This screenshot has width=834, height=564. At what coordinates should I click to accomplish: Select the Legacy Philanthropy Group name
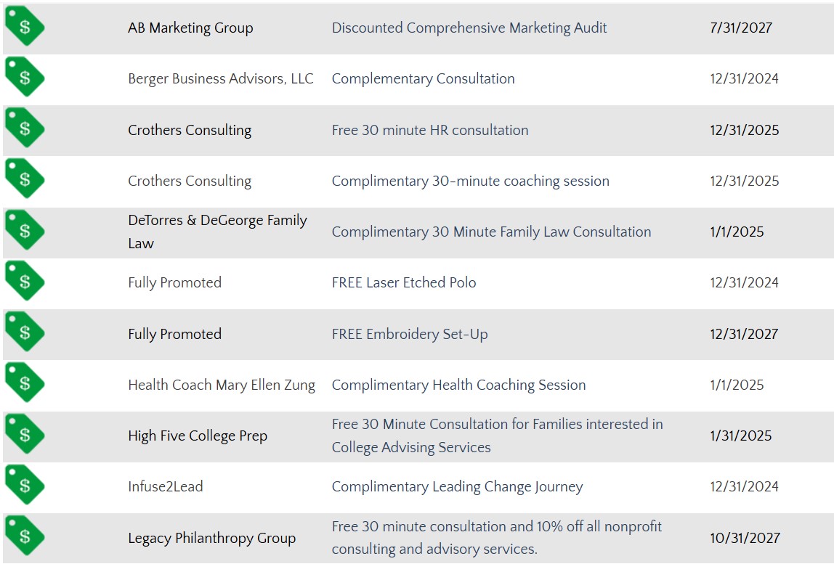(211, 538)
